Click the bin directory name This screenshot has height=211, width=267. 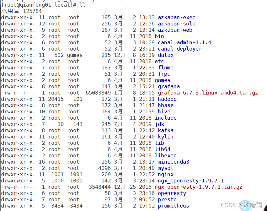(159, 36)
